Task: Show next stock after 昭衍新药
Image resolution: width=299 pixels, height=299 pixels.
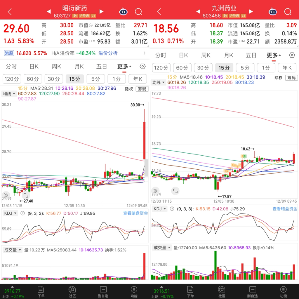Action: 101,12
